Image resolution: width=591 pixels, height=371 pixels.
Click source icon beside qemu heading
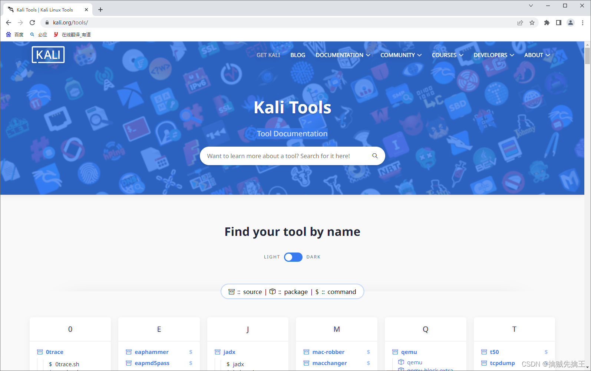tap(395, 352)
